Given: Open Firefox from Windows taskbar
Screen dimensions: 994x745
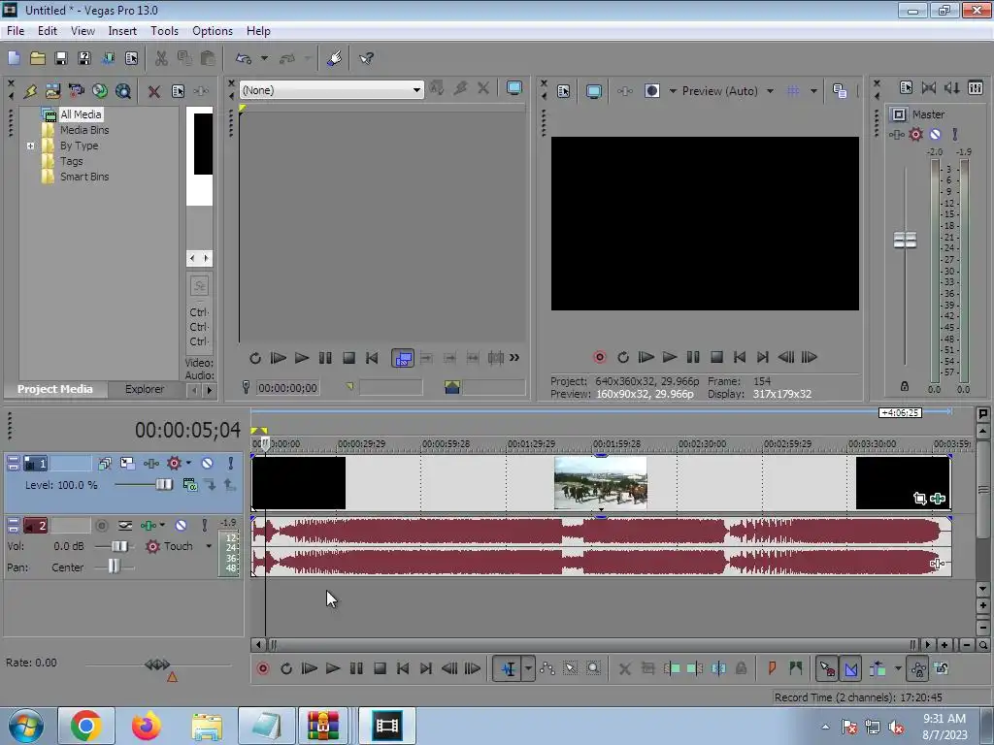Looking at the screenshot, I should [x=146, y=726].
